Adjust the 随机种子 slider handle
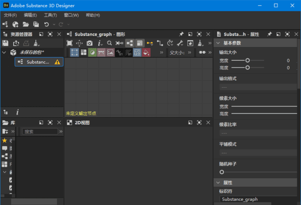 222,172
